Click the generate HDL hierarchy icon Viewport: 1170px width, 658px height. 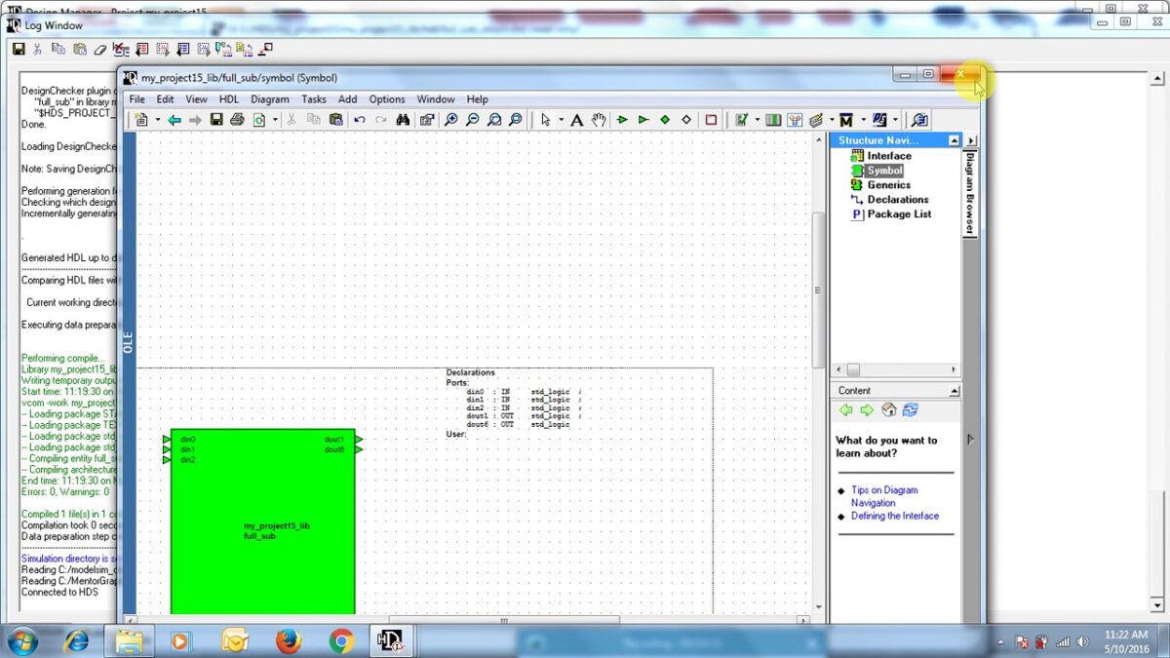click(x=795, y=120)
